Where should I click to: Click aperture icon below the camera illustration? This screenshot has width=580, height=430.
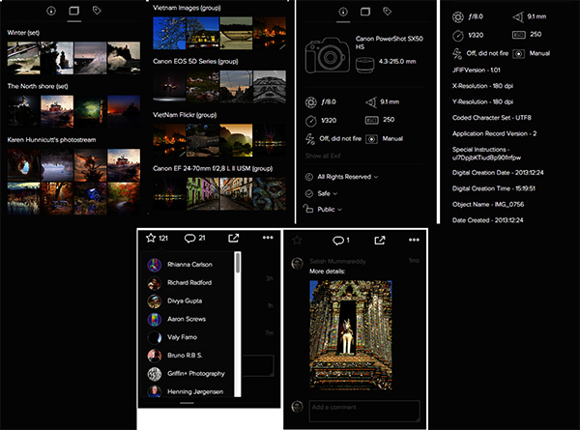coord(310,102)
